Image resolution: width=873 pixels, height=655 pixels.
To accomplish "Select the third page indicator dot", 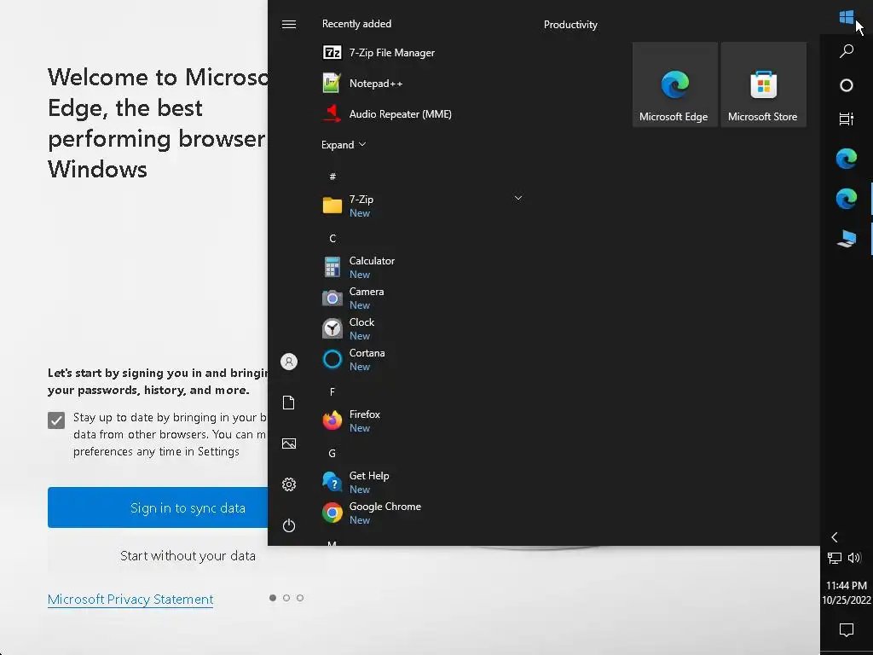I will (300, 598).
